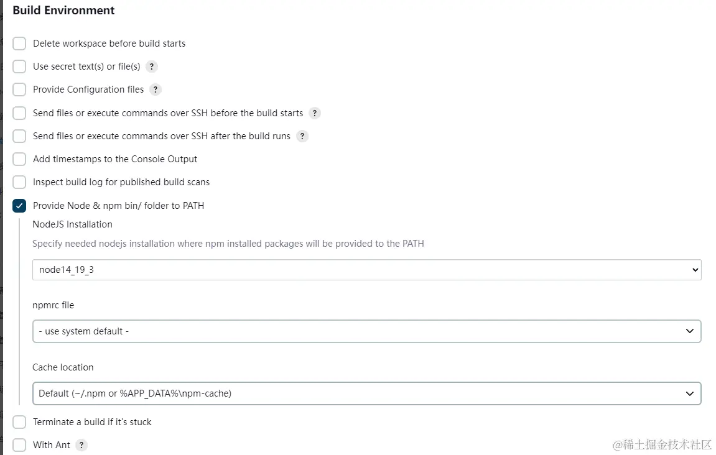Open help for Use secret text(s) or file(s)
716x455 pixels.
coord(152,67)
